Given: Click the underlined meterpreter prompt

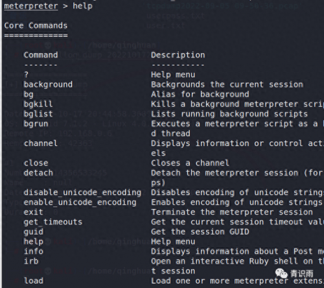Looking at the screenshot, I should [x=31, y=6].
